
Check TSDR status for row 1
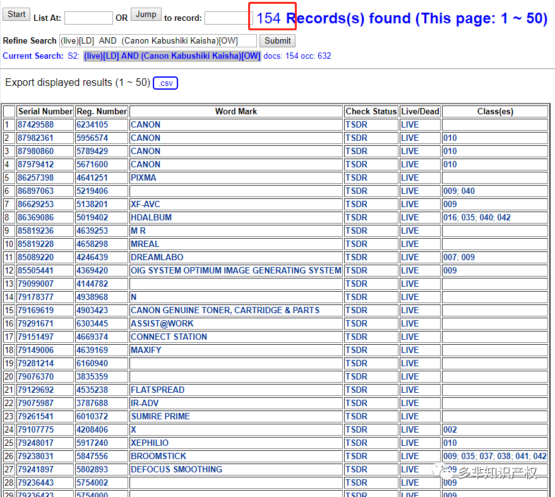point(357,124)
